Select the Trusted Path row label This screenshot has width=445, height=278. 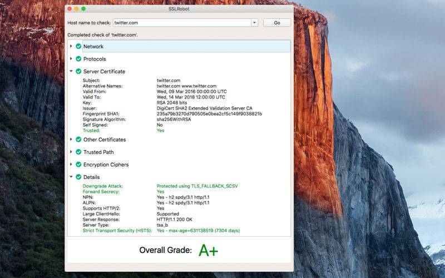click(x=98, y=152)
